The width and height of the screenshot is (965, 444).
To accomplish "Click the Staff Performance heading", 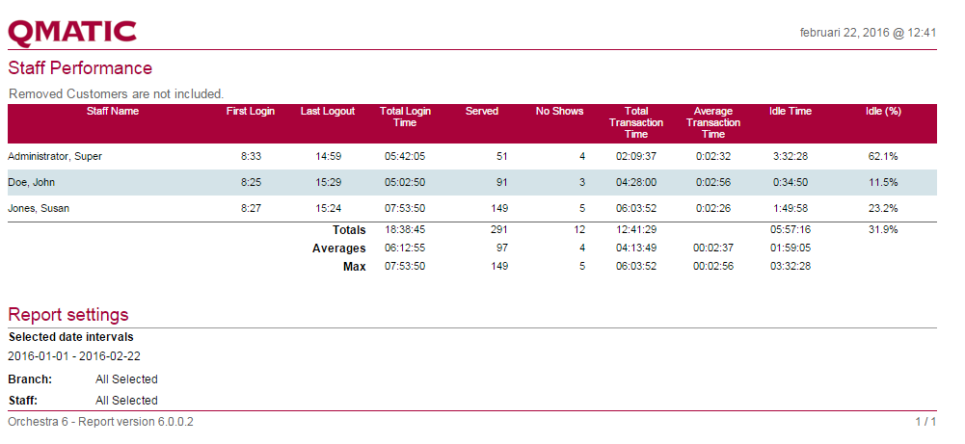I will pos(80,68).
